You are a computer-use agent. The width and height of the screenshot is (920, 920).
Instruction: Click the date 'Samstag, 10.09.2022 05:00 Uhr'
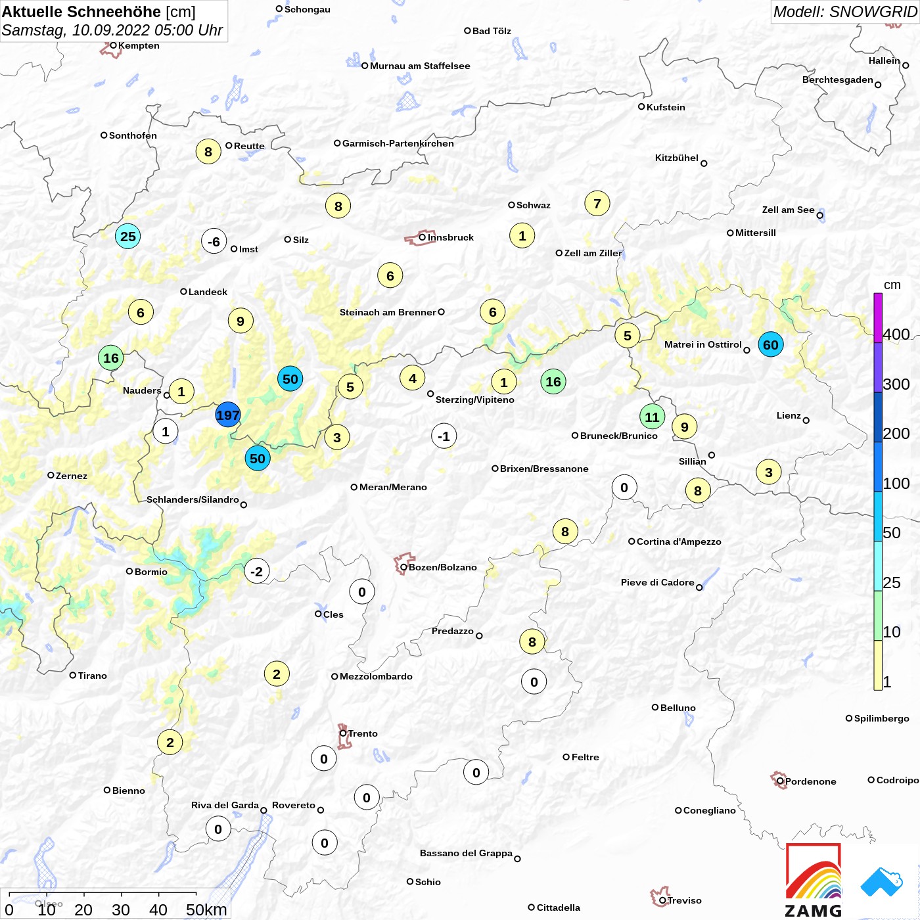tap(112, 30)
